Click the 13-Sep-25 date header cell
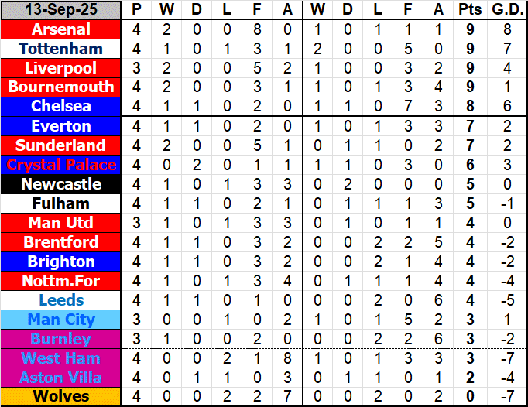Image resolution: width=528 pixels, height=407 pixels. click(x=61, y=10)
